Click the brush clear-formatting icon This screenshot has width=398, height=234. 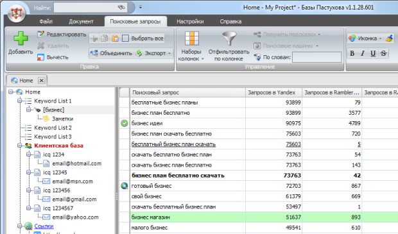pos(389,38)
